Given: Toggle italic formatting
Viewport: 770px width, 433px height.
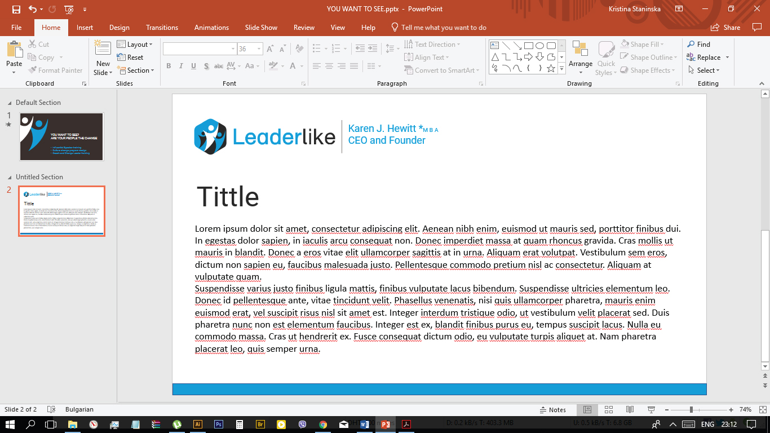Looking at the screenshot, I should pyautogui.click(x=180, y=66).
